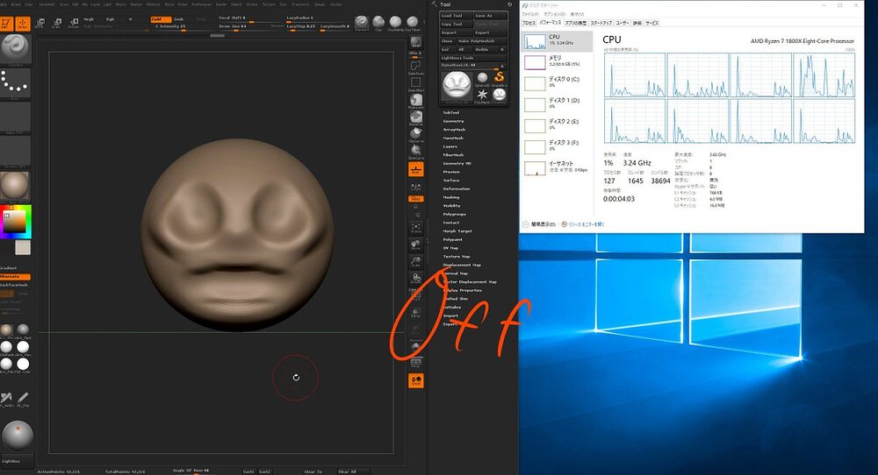Enable the Zsub mode button

180,19
